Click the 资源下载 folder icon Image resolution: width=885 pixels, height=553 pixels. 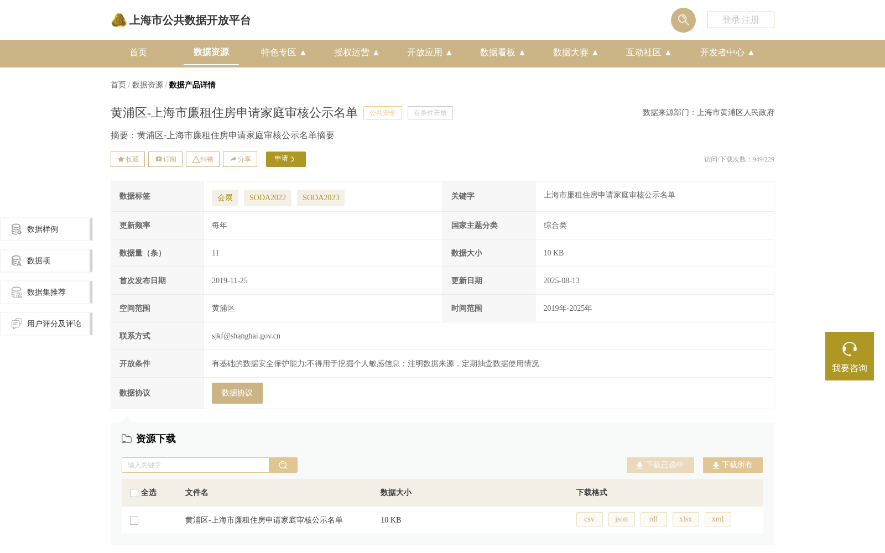click(x=127, y=439)
